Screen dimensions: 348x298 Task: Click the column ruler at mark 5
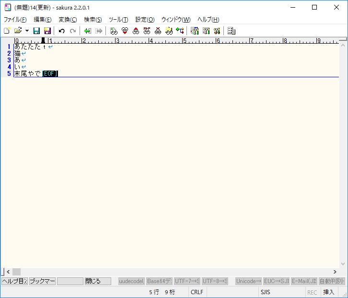point(184,41)
